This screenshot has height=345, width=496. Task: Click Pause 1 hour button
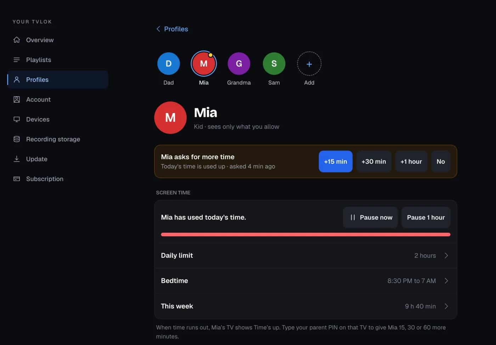pyautogui.click(x=426, y=217)
